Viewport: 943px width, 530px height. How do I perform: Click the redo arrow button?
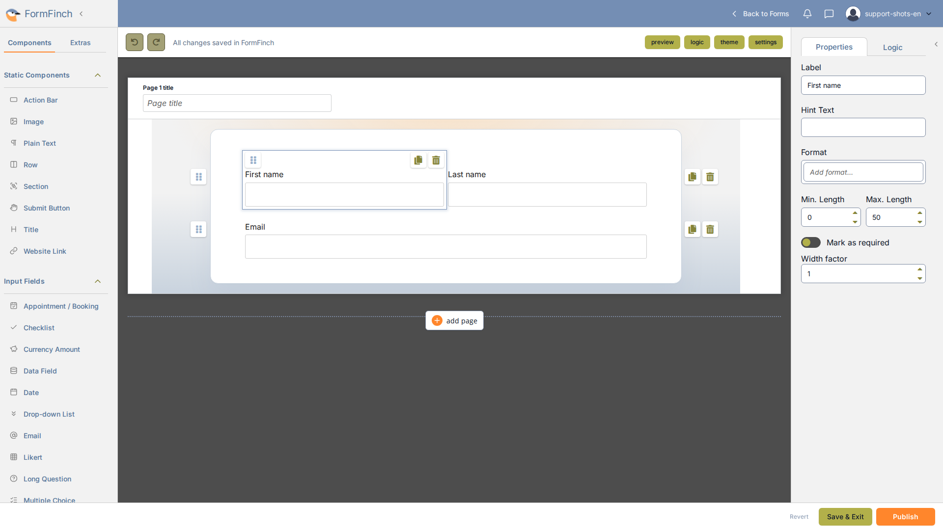[x=156, y=42]
